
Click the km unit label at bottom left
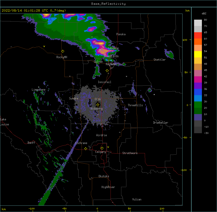pos(4,209)
